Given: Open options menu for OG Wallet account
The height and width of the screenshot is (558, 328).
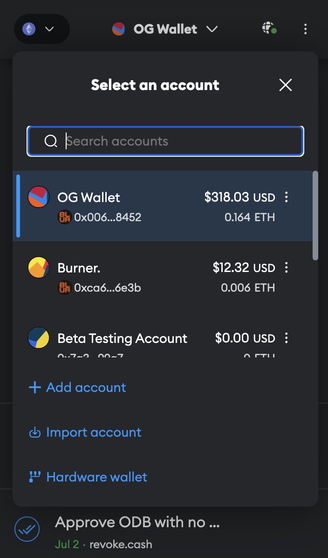Looking at the screenshot, I should [x=286, y=197].
